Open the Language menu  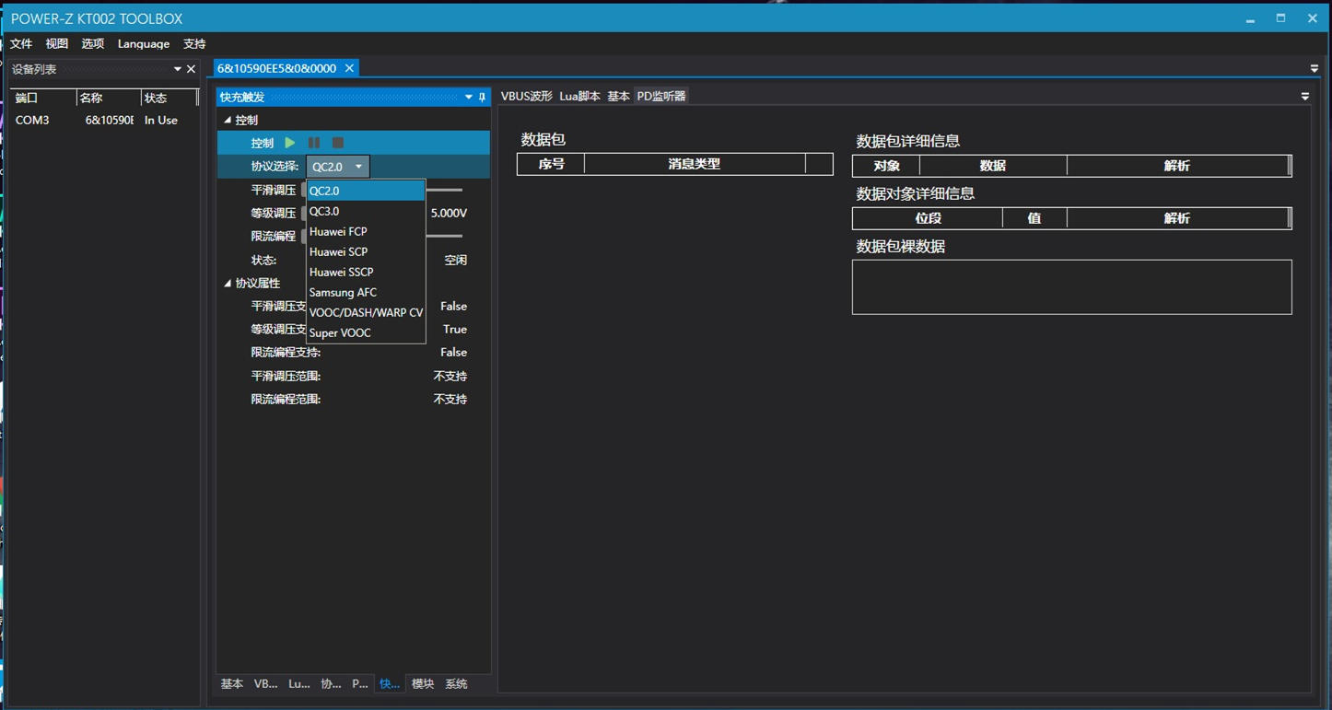[144, 43]
